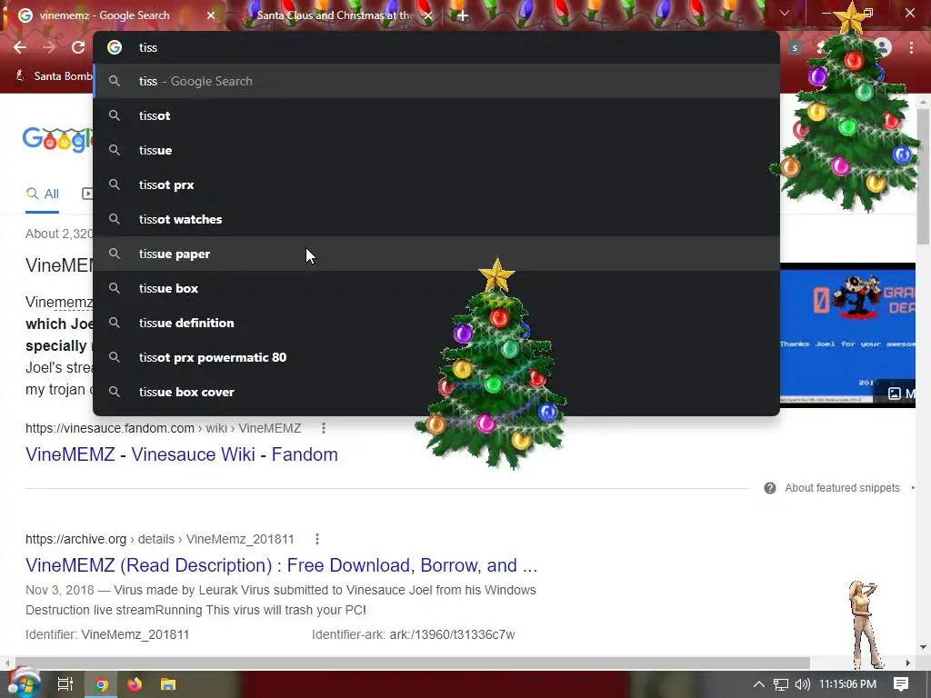Switch to the Santa Claus and Christmas tab
Viewport: 931px width, 698px height.
[x=335, y=15]
